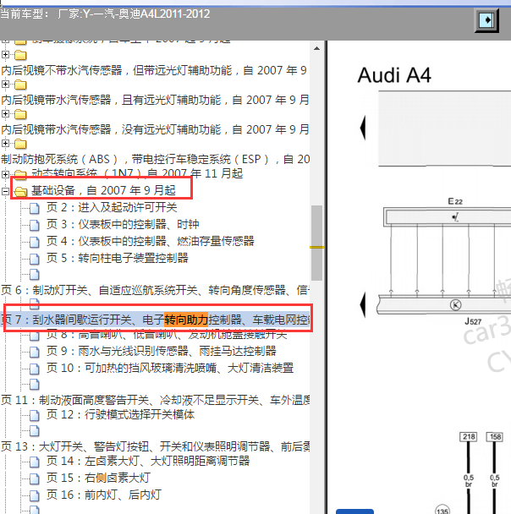Open 内后视镜不带水汽传感器 entry
The width and height of the screenshot is (511, 514).
coord(154,70)
